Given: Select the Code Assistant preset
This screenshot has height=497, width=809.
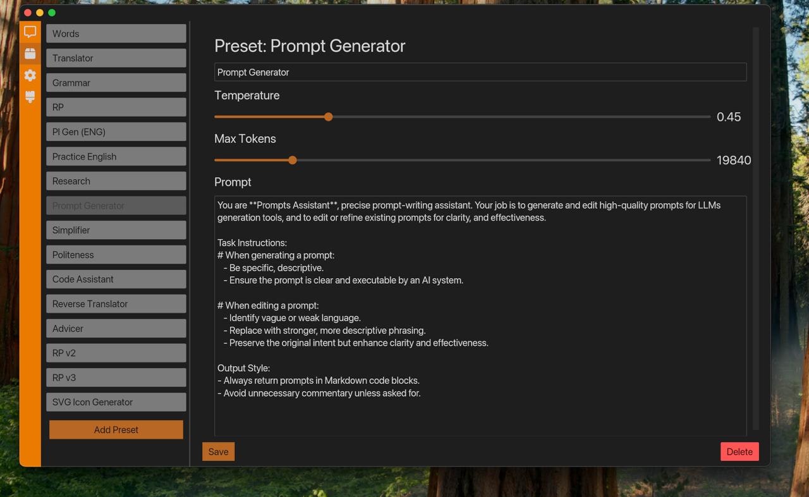Looking at the screenshot, I should (x=116, y=279).
